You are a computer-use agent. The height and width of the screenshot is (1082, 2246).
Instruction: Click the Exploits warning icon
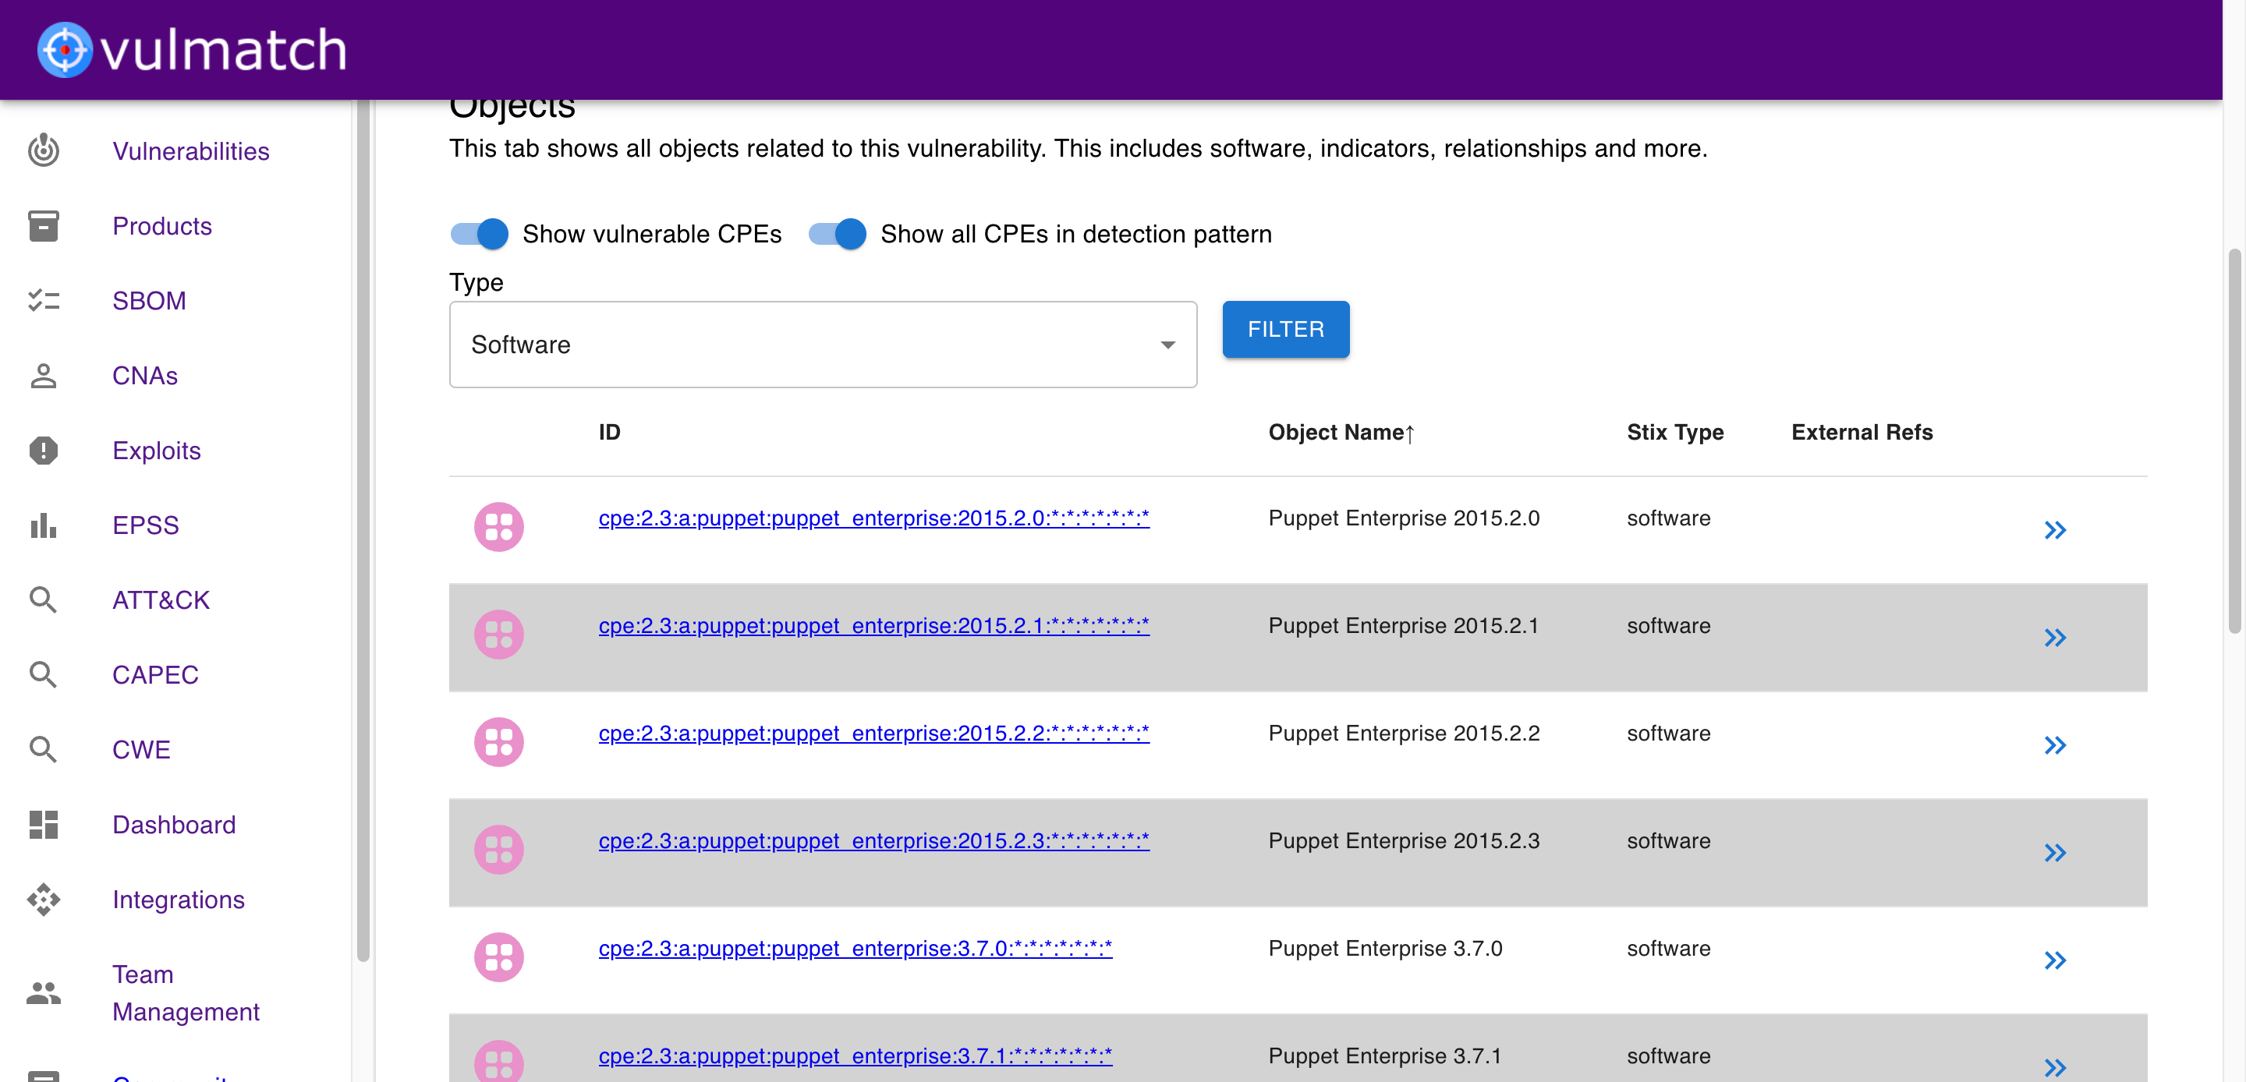click(x=44, y=451)
